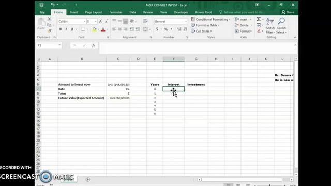The image size is (331, 186).
Task: Toggle align right
Action: point(125,29)
